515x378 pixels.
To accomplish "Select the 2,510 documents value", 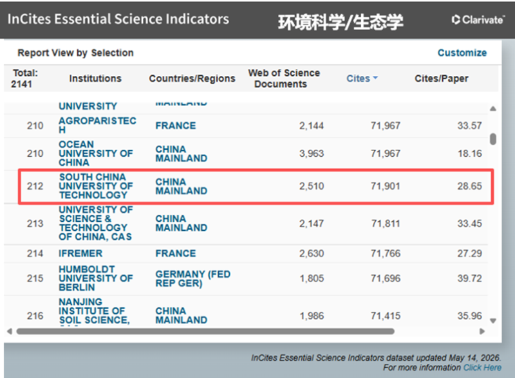I will coord(312,186).
